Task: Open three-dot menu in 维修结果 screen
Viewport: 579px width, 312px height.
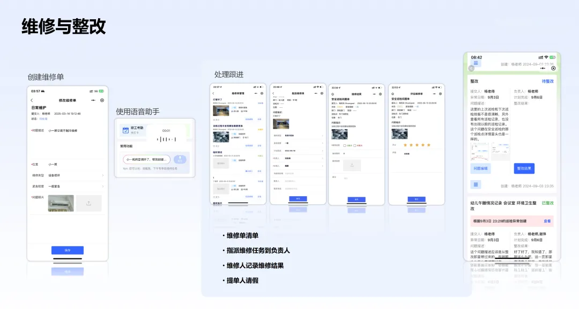Action: pos(374,94)
